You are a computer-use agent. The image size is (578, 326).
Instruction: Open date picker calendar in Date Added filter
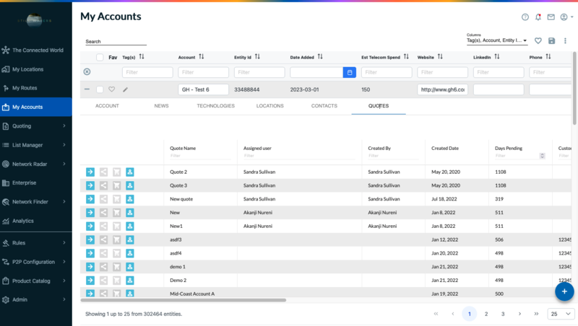349,72
